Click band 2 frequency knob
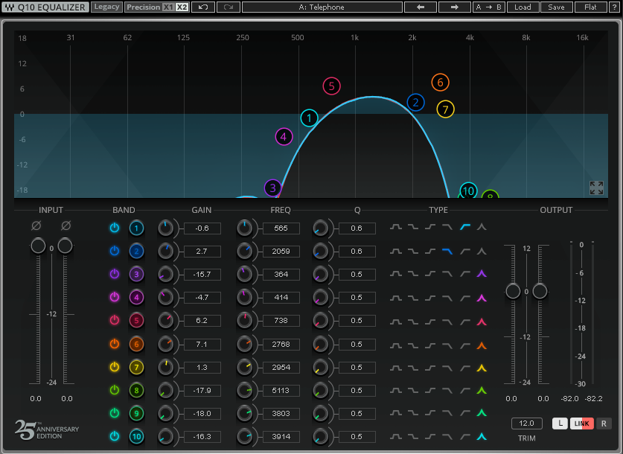Image resolution: width=623 pixels, height=454 pixels. point(244,251)
